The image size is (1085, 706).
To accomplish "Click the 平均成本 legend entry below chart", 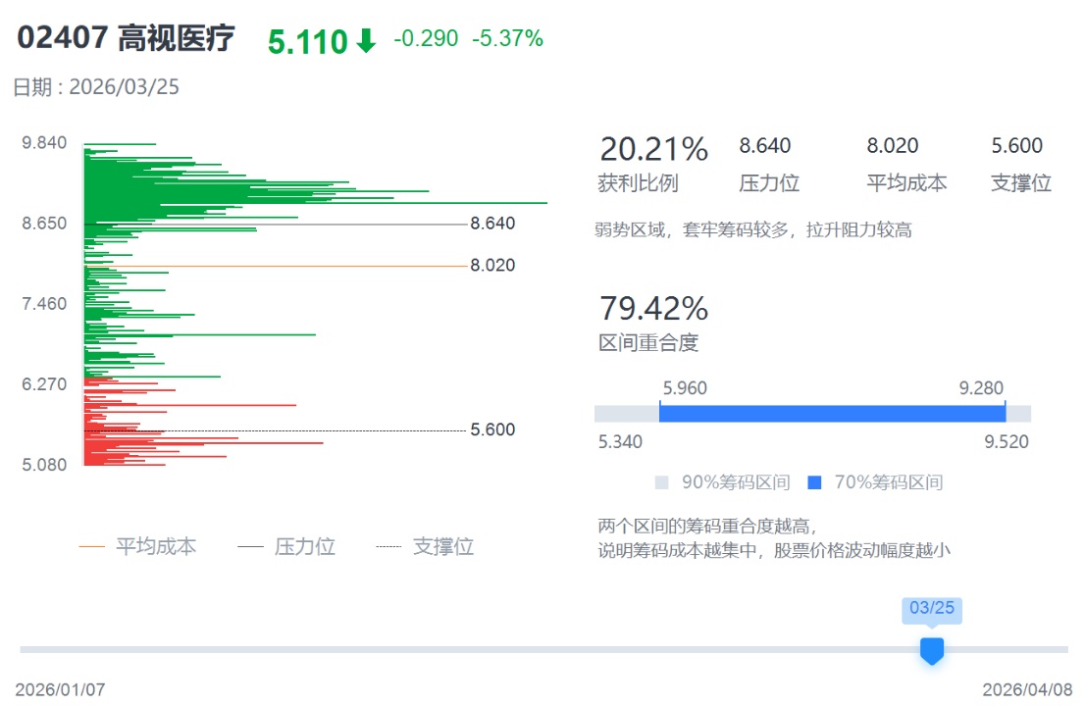I will point(137,547).
